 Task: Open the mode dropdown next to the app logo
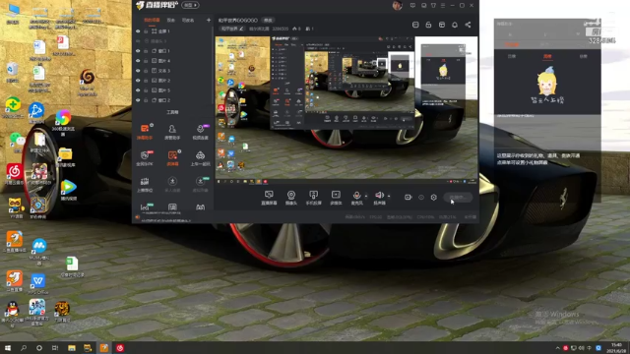[x=190, y=5]
